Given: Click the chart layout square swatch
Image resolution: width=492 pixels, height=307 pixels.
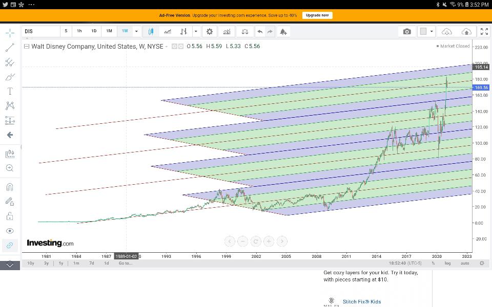Looking at the screenshot, I should (423, 31).
